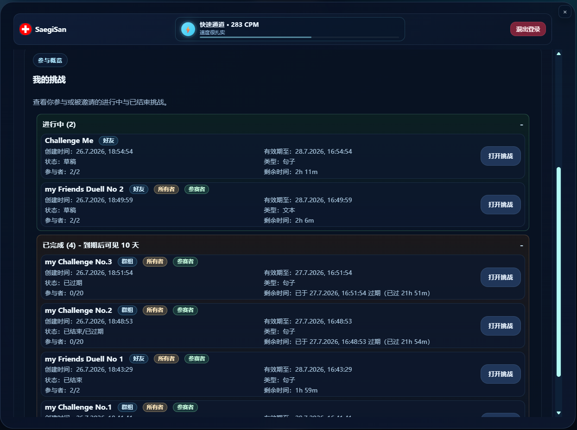
Task: Open the my Challenge No.2 challenge
Action: 501,326
